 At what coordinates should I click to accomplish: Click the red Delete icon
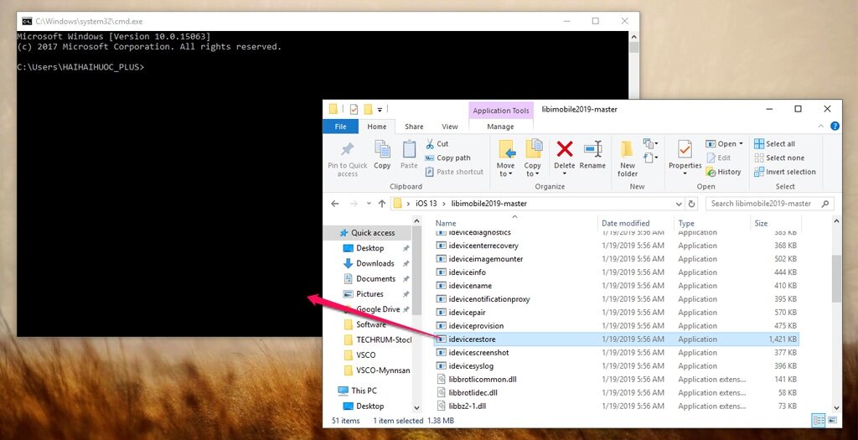coord(565,148)
